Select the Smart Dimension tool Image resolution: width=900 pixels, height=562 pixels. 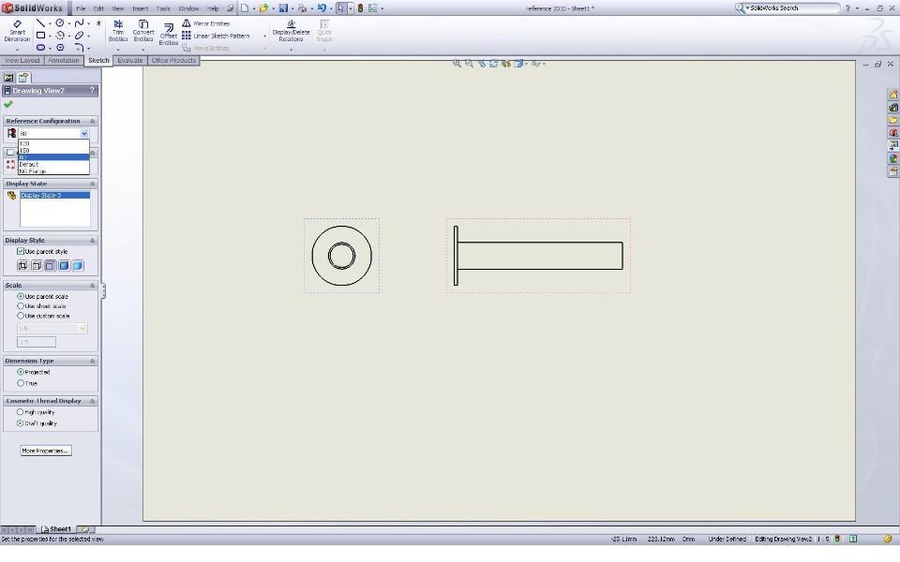17,31
